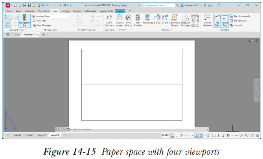Image resolution: width=263 pixels, height=159 pixels.
Task: Toggle ortho mode in status bar
Action: tap(176, 135)
